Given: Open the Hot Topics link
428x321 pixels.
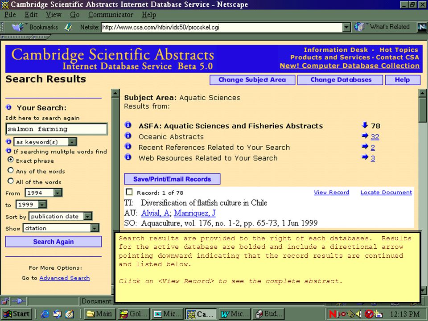Looking at the screenshot, I should click(399, 49).
